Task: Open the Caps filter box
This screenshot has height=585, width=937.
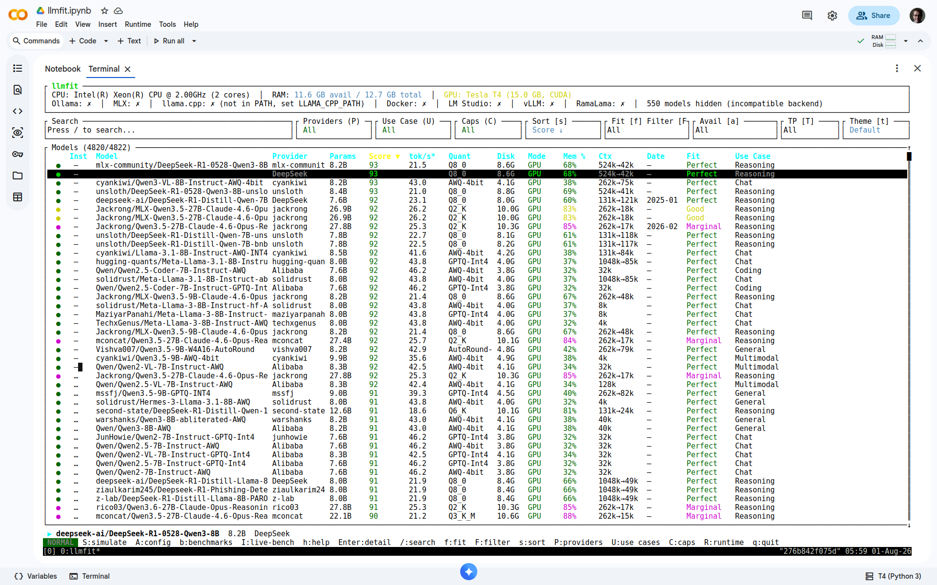Action: coord(489,130)
